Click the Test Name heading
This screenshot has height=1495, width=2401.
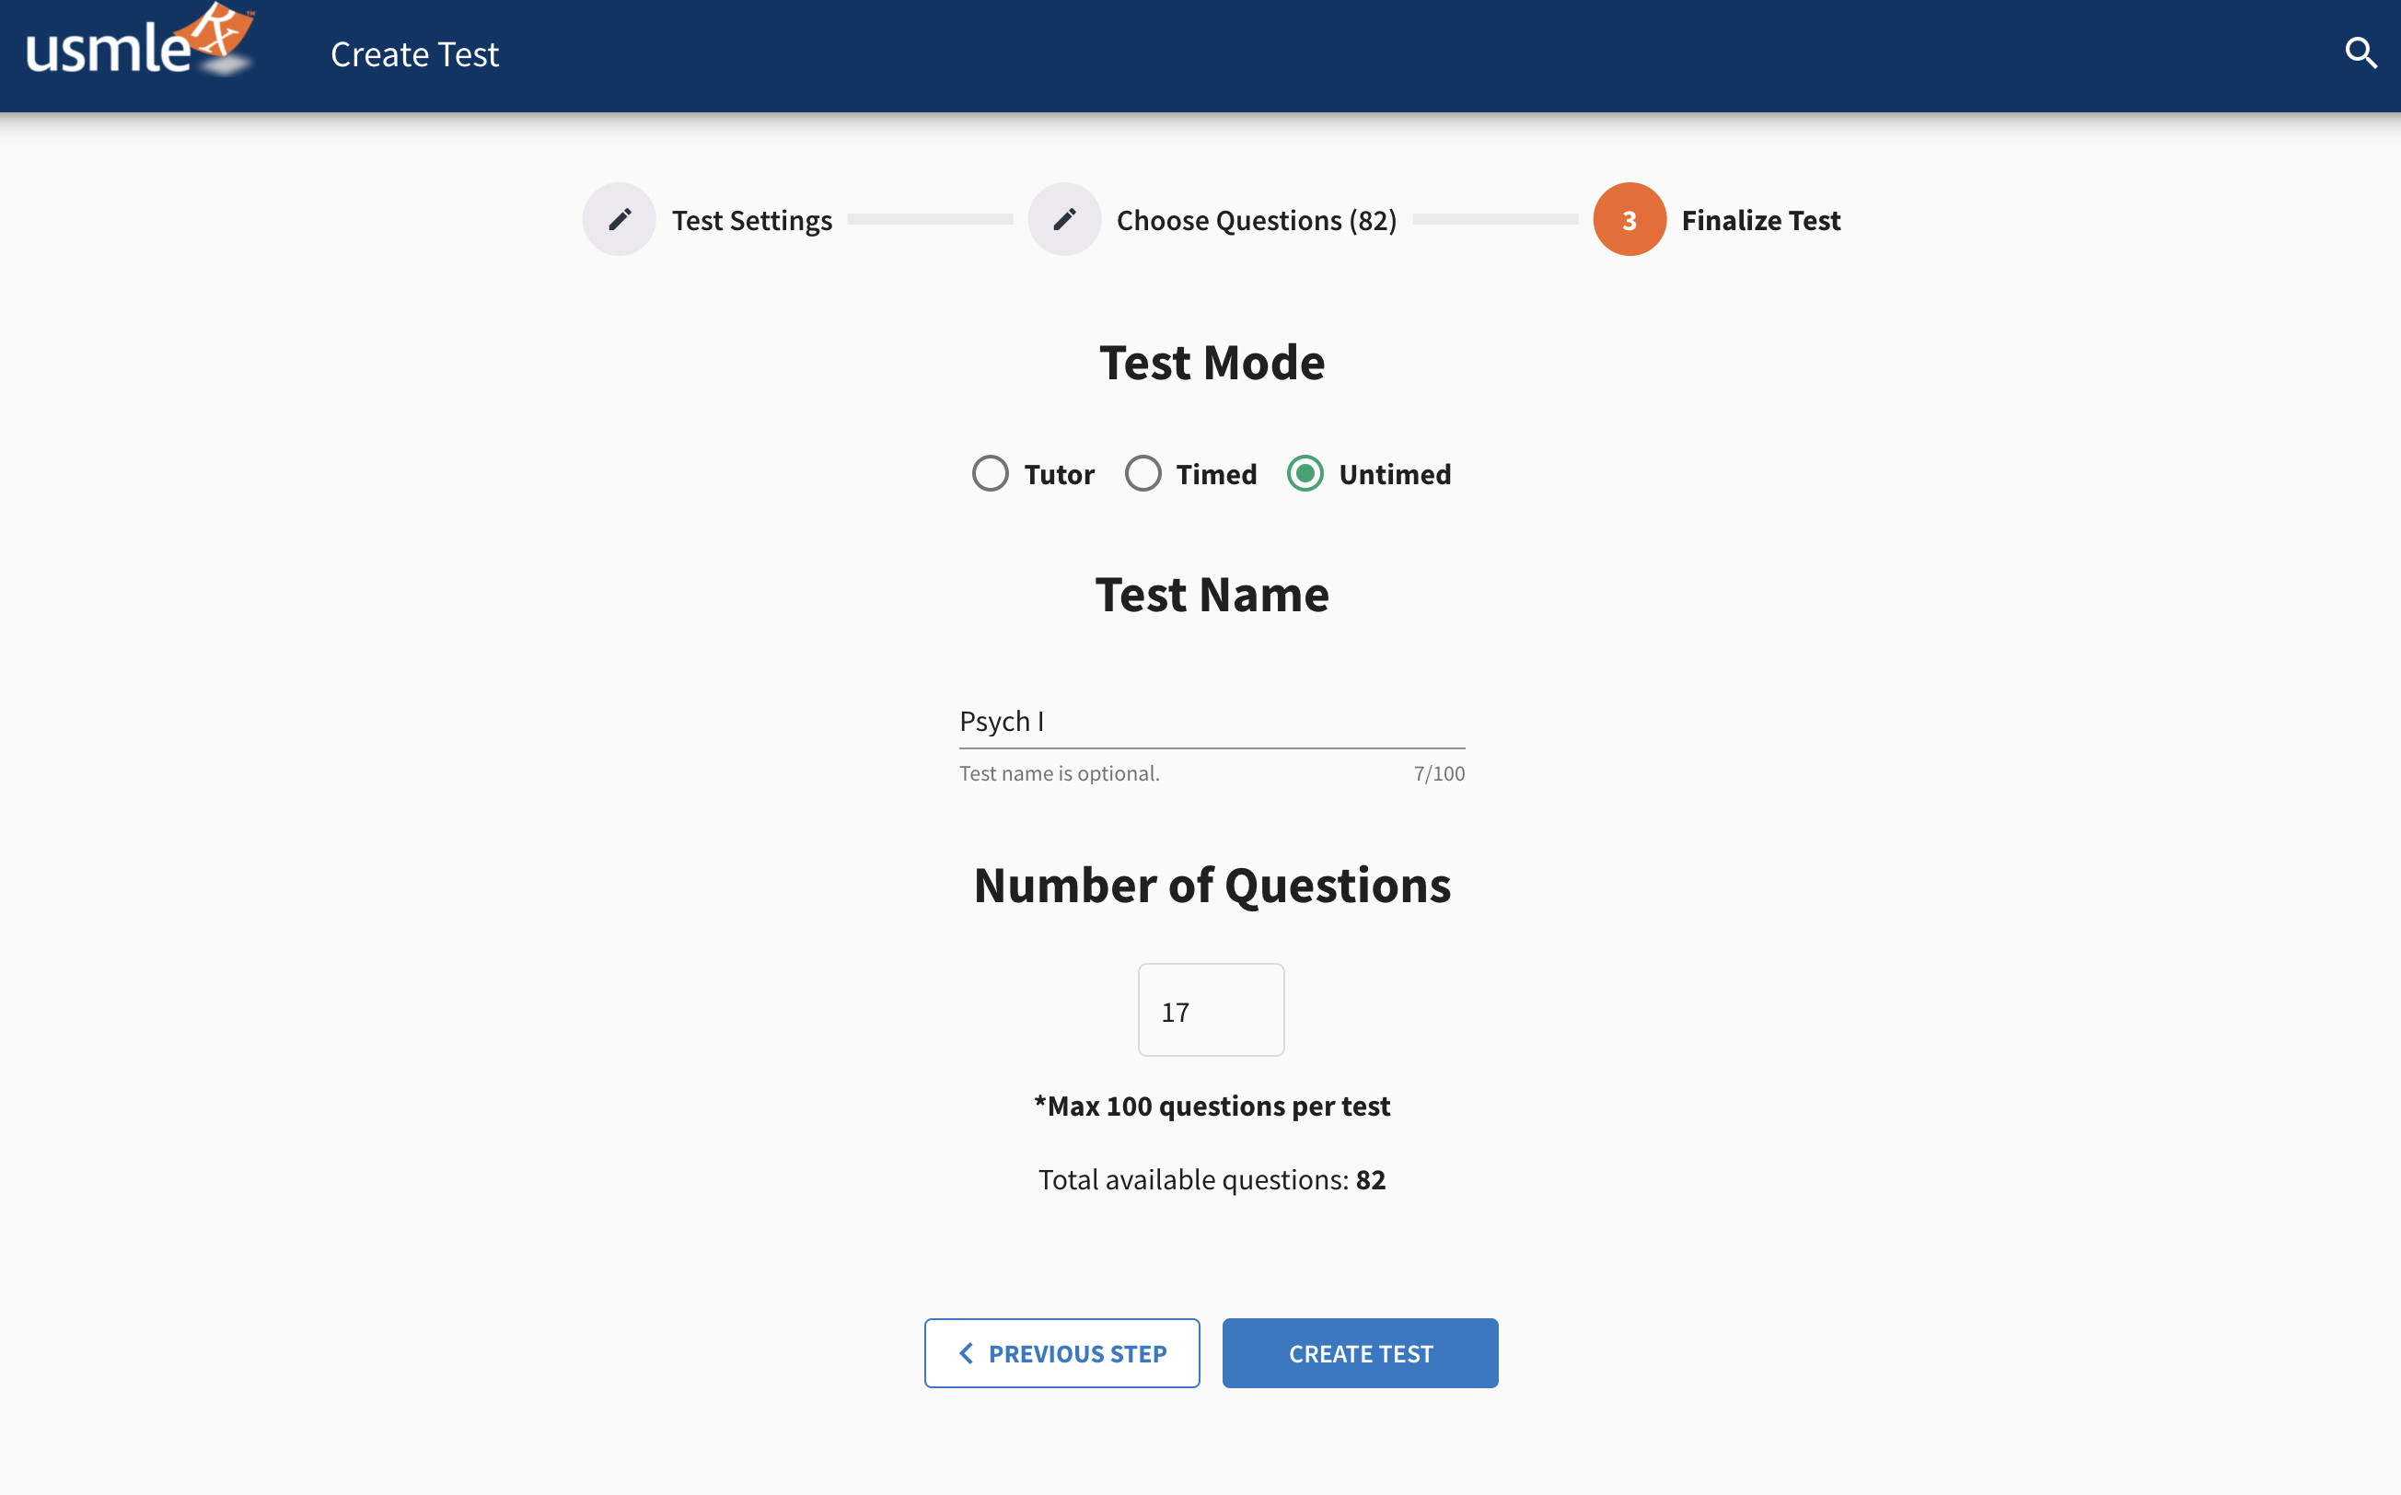[x=1212, y=595]
